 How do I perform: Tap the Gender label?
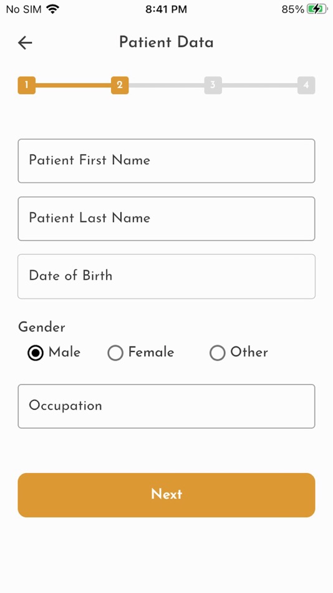pyautogui.click(x=42, y=327)
